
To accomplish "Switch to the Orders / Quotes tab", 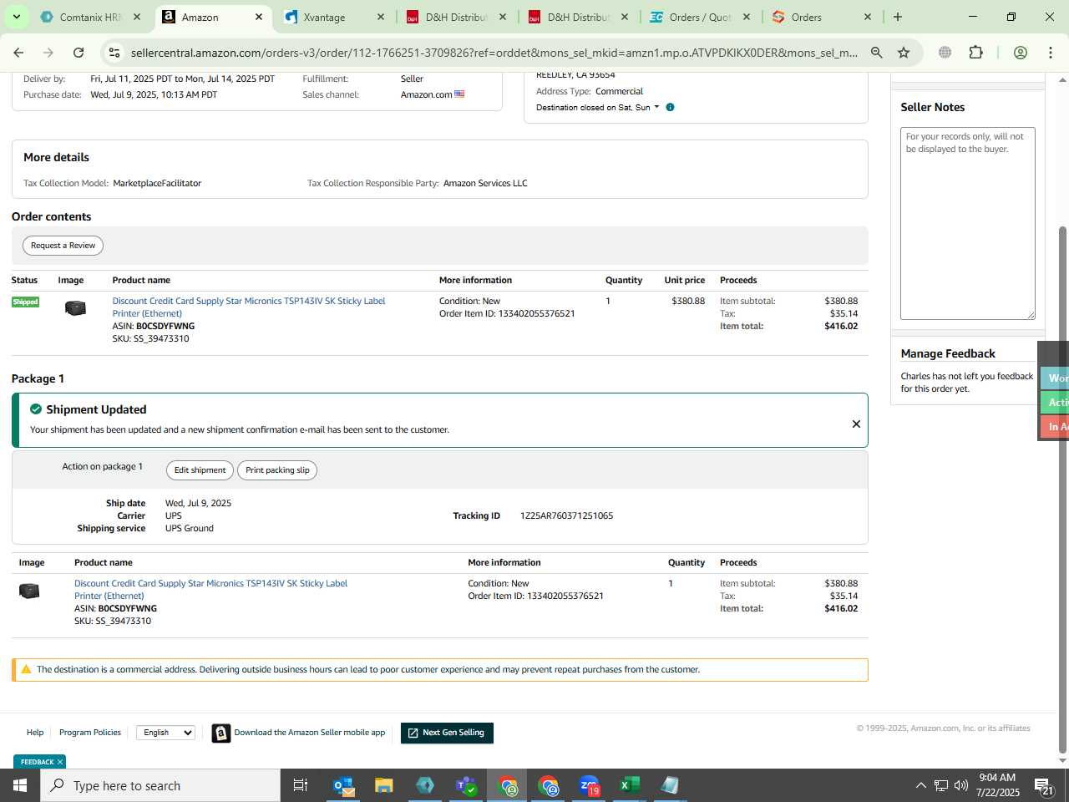I will [700, 17].
